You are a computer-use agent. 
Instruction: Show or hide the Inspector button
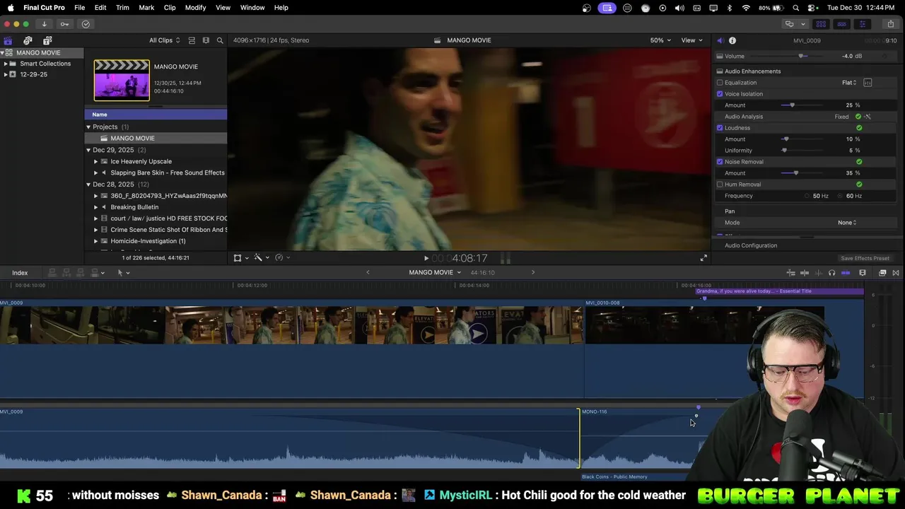[x=862, y=24]
